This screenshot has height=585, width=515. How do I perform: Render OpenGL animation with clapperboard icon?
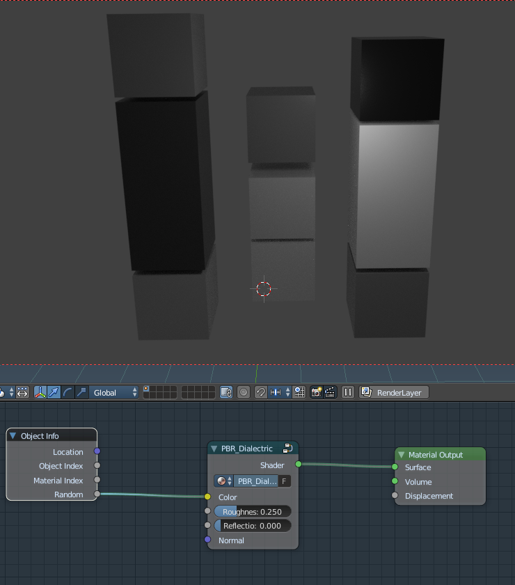pos(330,393)
